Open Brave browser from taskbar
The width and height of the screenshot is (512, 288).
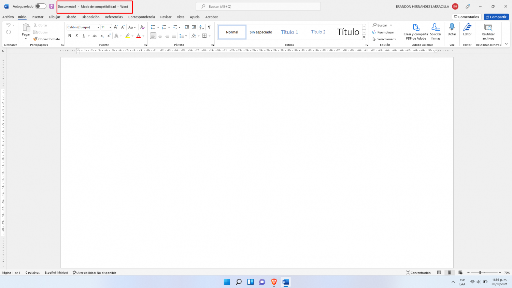coord(274,282)
